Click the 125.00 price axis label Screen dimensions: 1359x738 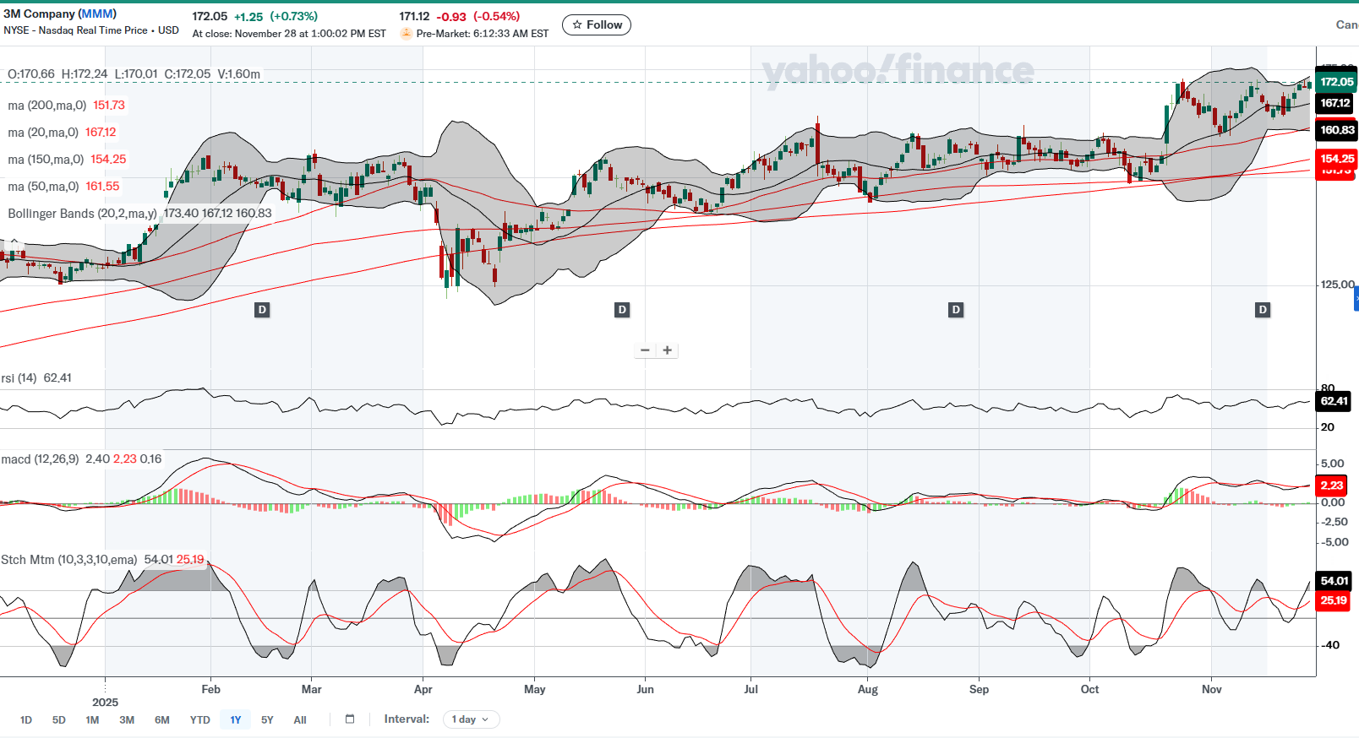1338,285
